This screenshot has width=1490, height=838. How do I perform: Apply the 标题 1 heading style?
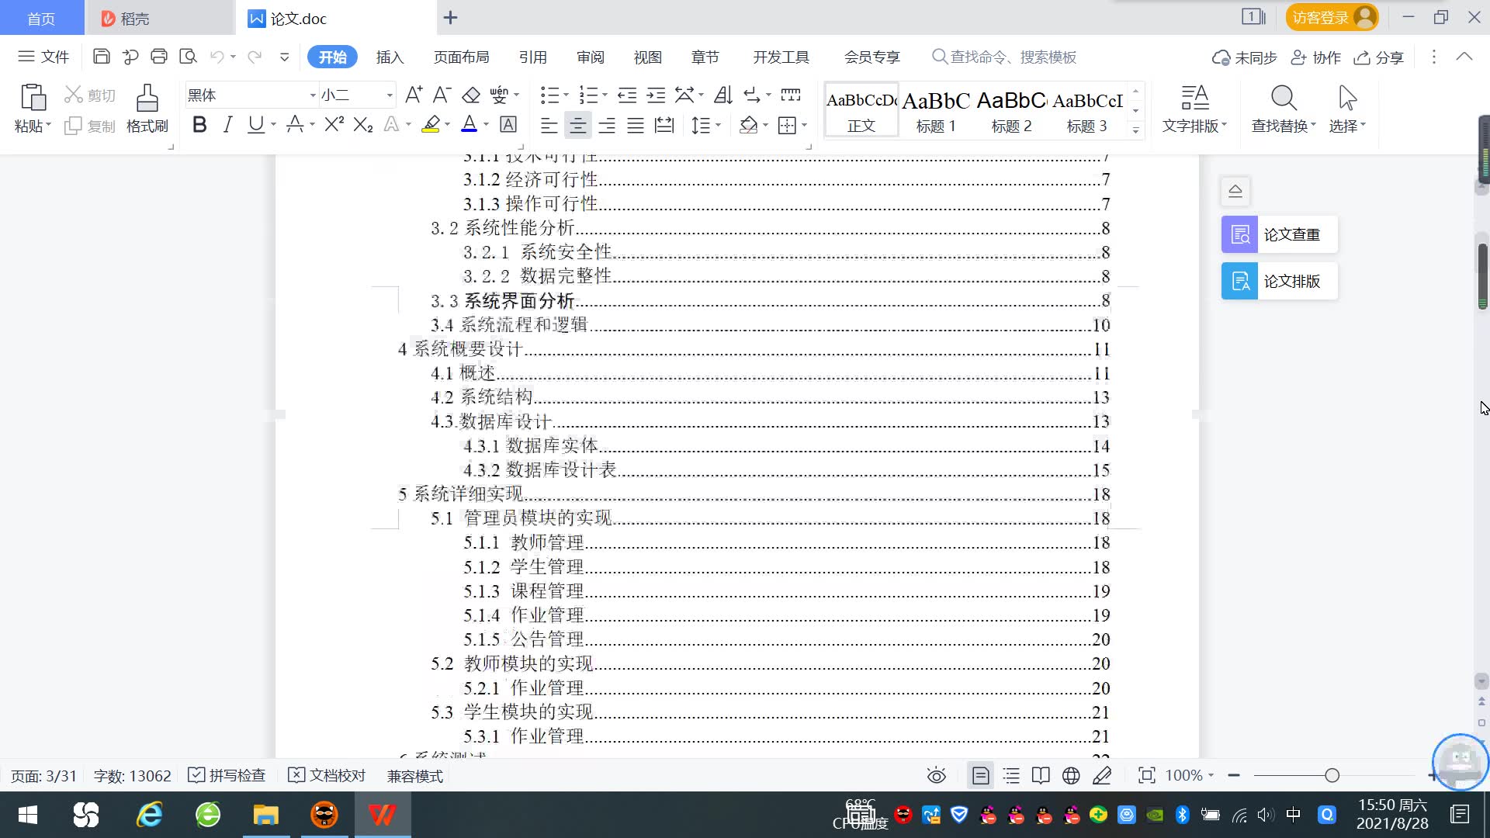(x=936, y=111)
